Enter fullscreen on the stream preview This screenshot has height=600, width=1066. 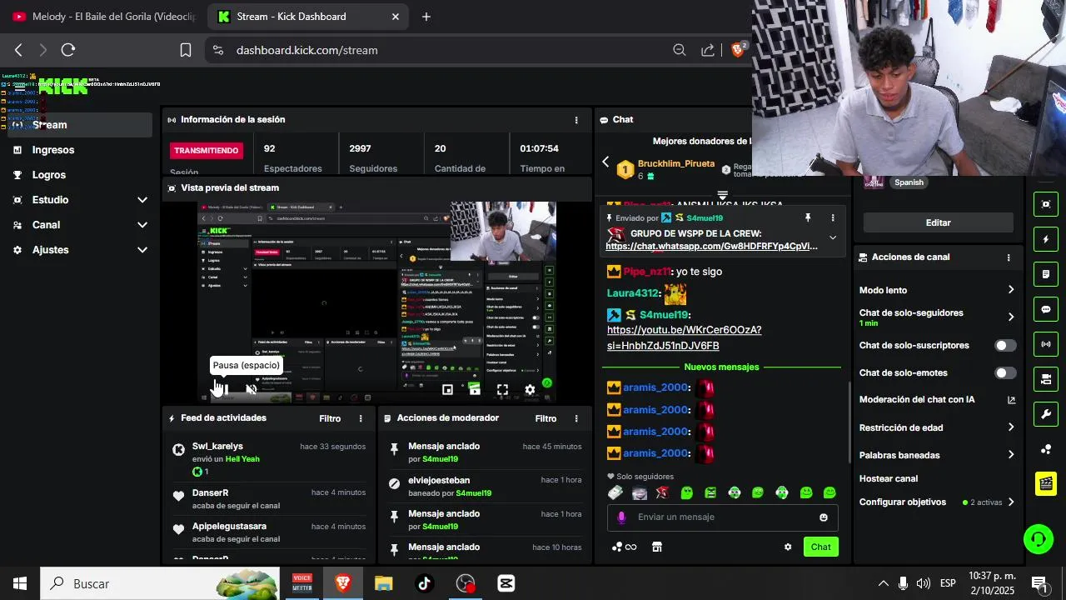pyautogui.click(x=502, y=389)
